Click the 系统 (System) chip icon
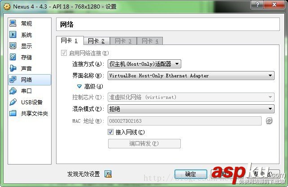The width and height of the screenshot is (288, 187). tap(13, 35)
